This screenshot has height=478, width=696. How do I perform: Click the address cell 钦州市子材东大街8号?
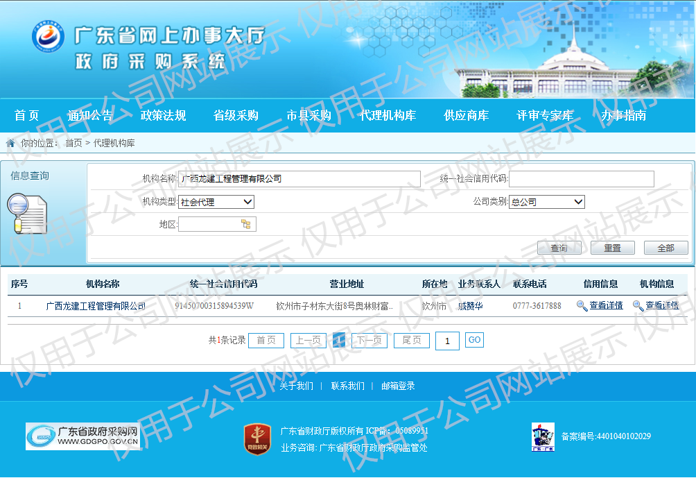[335, 306]
